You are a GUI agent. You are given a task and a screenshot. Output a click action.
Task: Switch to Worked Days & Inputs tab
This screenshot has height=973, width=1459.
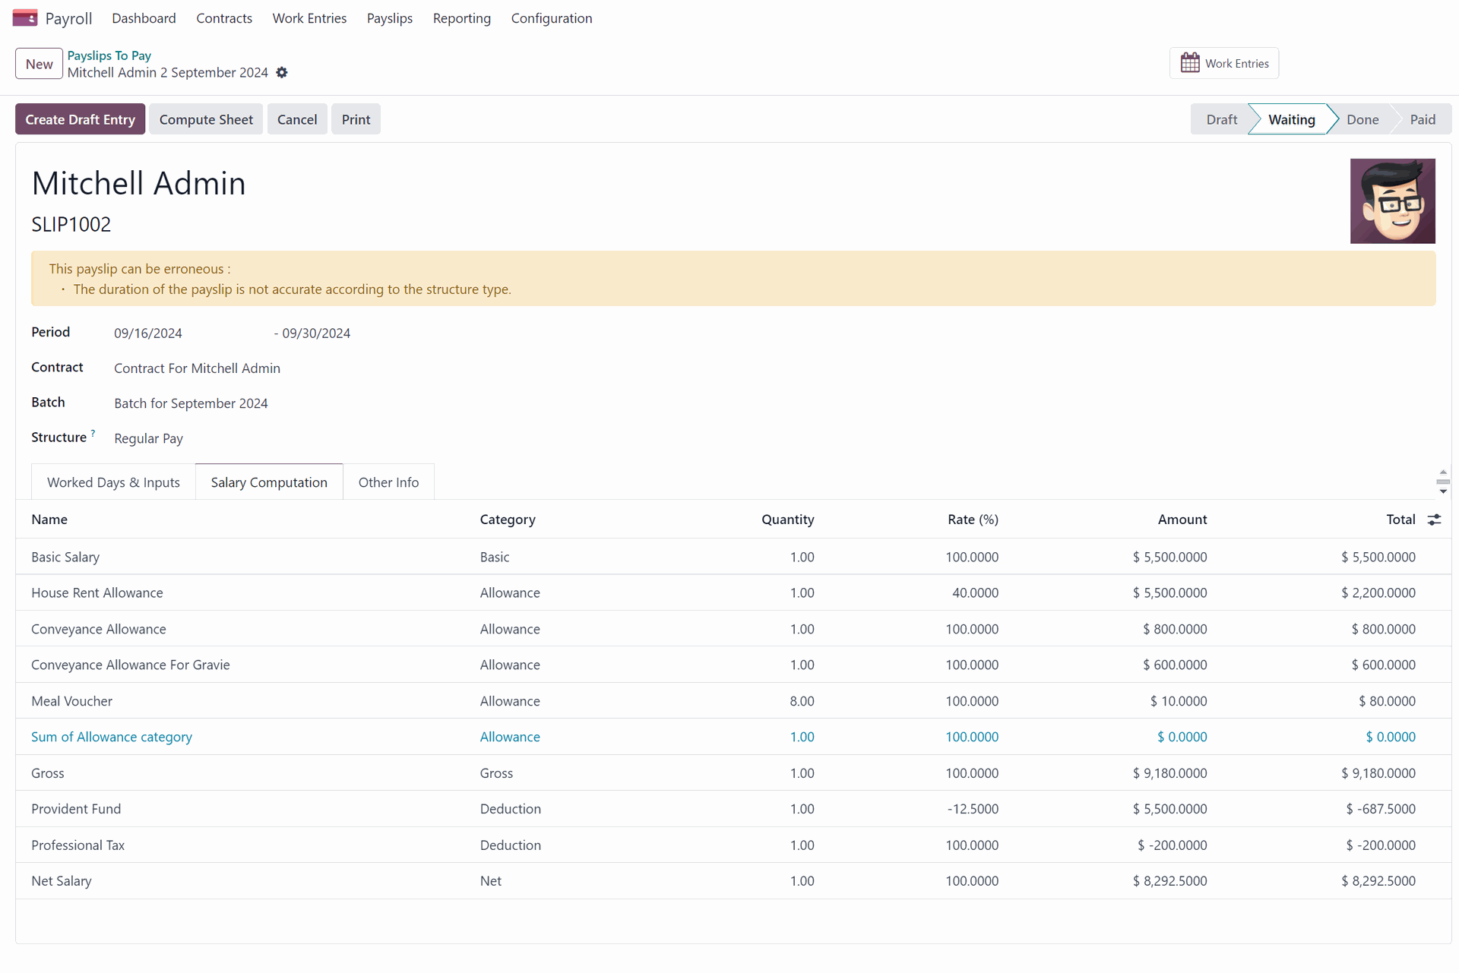pyautogui.click(x=113, y=482)
